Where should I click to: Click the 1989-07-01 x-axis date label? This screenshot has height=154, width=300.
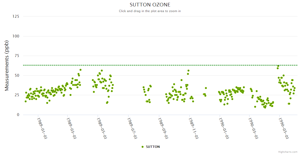point(132,128)
